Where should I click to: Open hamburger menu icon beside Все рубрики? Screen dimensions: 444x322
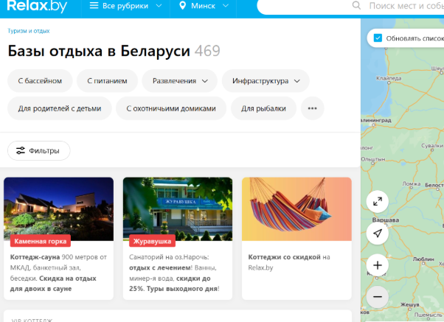pos(94,6)
